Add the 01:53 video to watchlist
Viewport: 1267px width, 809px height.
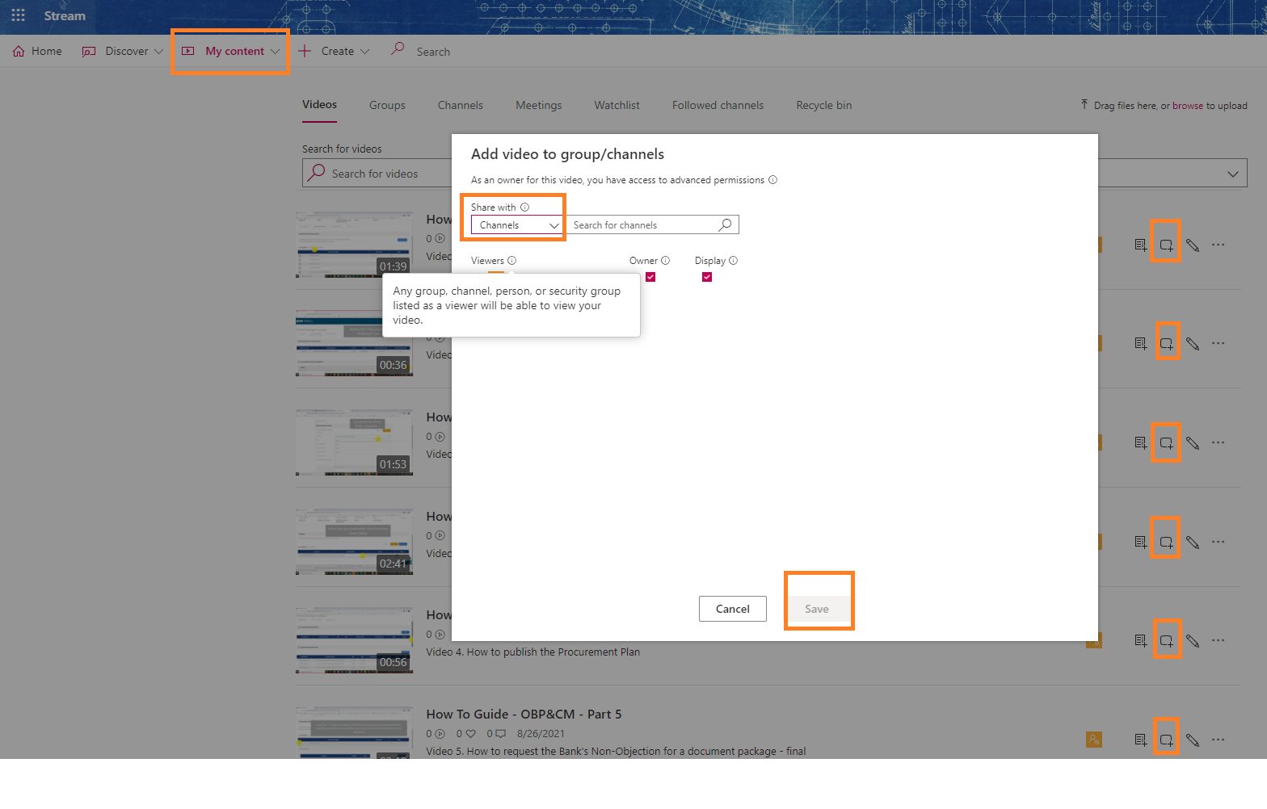point(1140,442)
